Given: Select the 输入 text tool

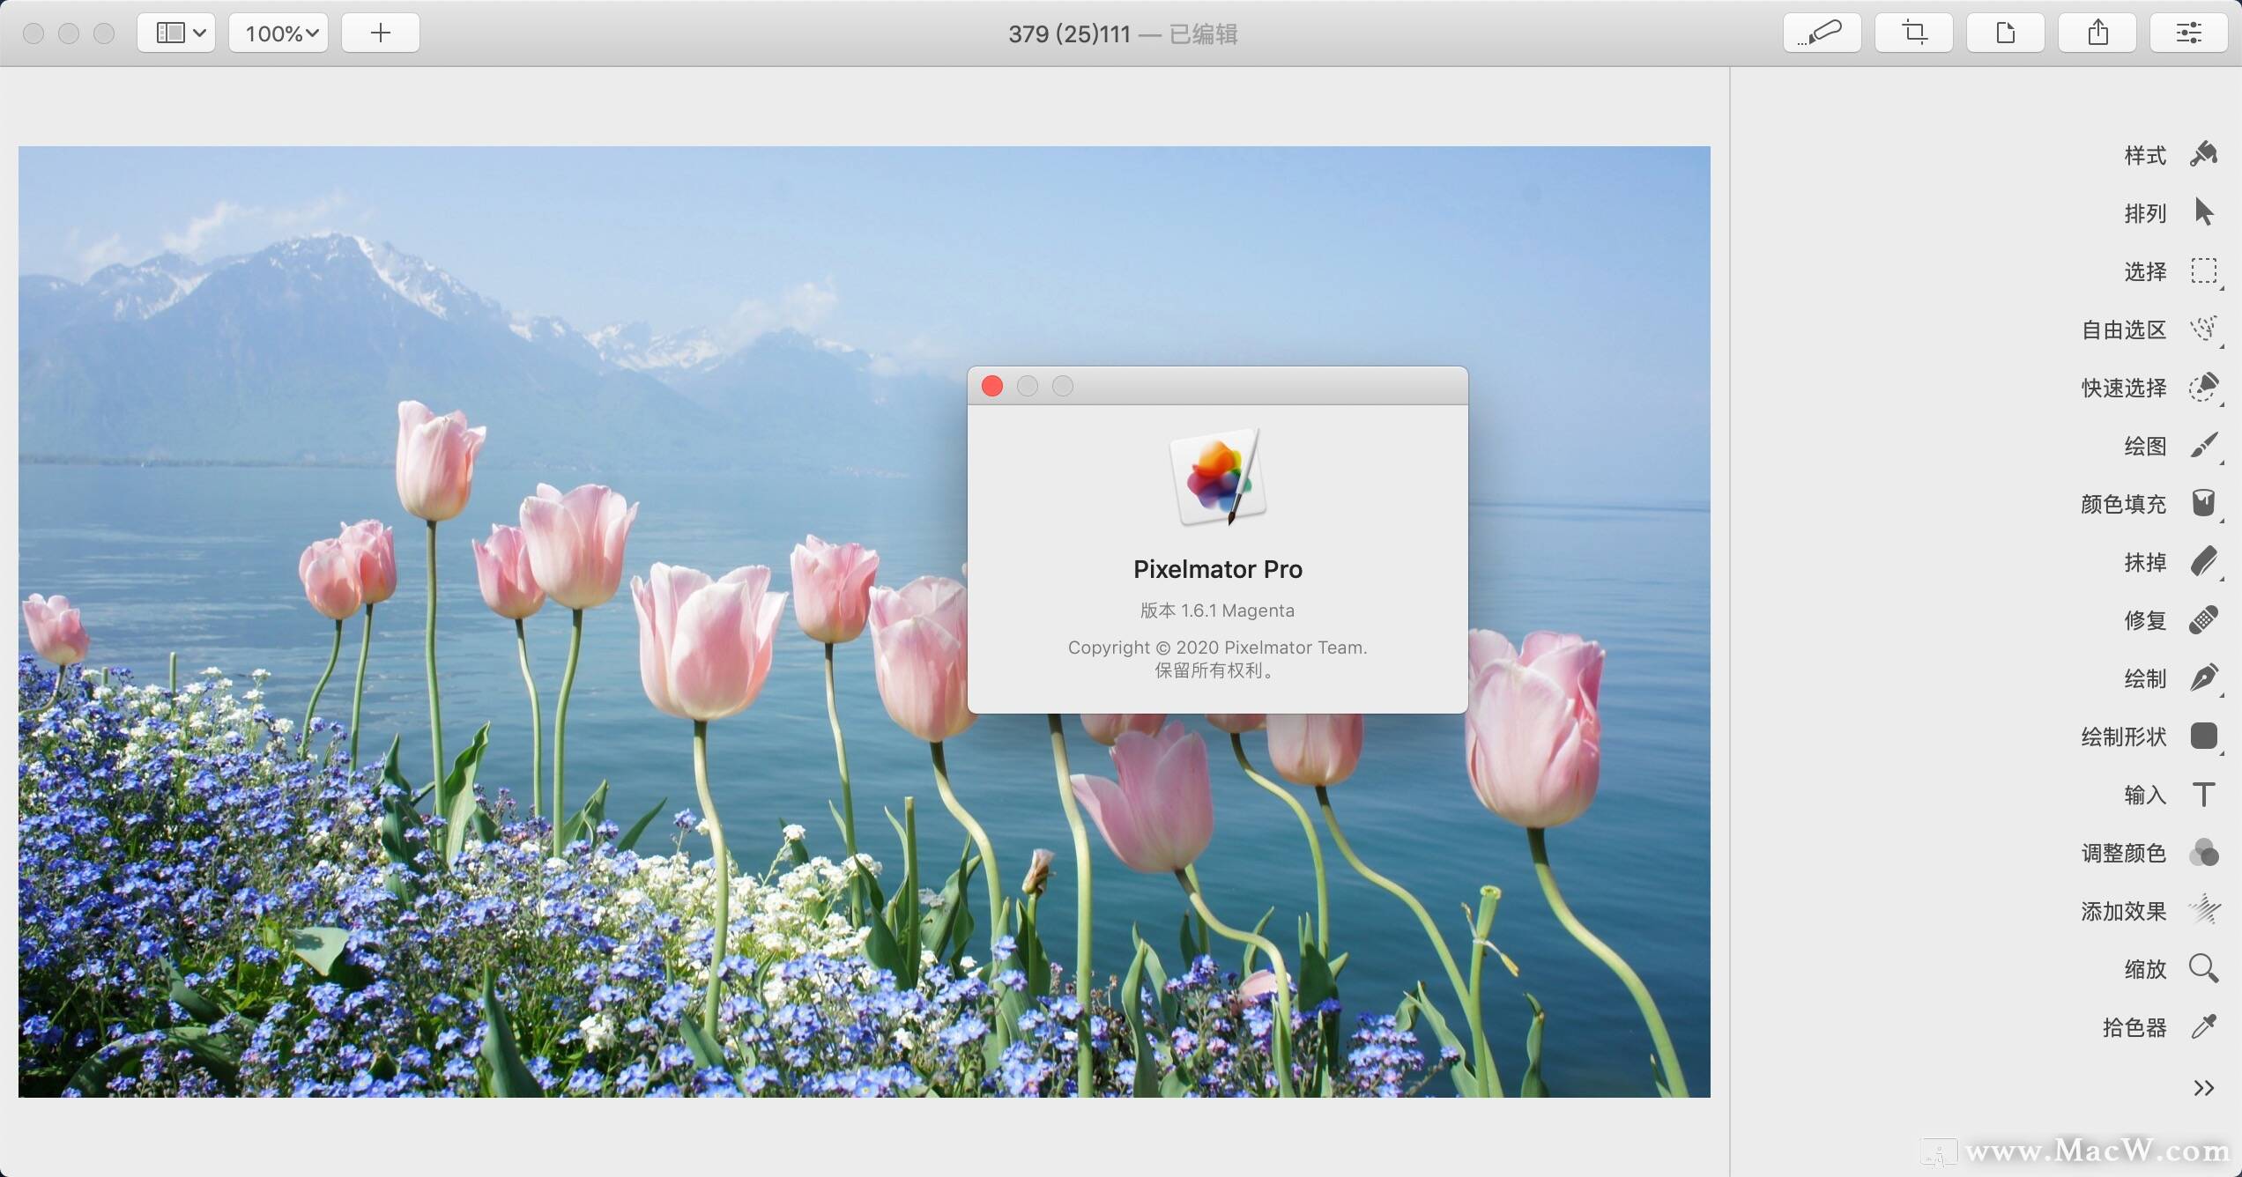Looking at the screenshot, I should click(x=2203, y=794).
